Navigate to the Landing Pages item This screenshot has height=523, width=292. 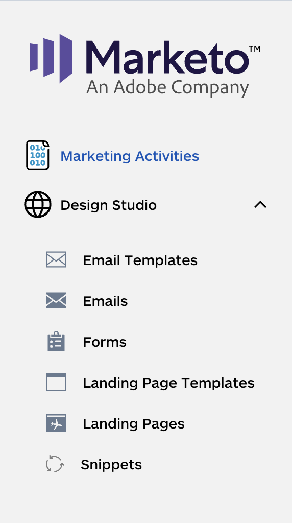(x=134, y=424)
